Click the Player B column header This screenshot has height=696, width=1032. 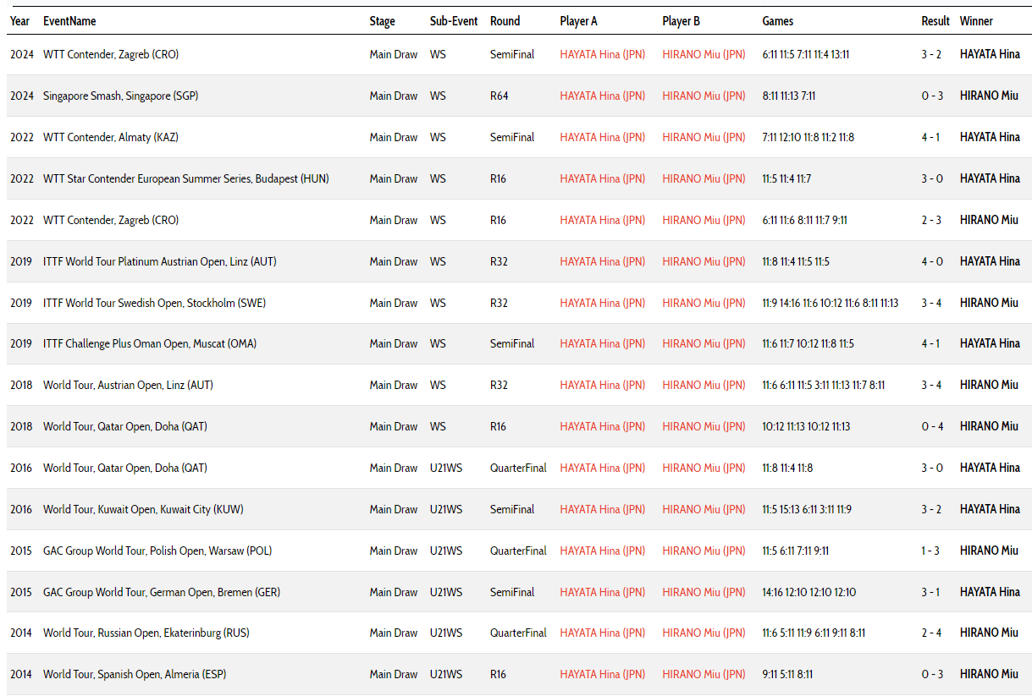coord(682,21)
